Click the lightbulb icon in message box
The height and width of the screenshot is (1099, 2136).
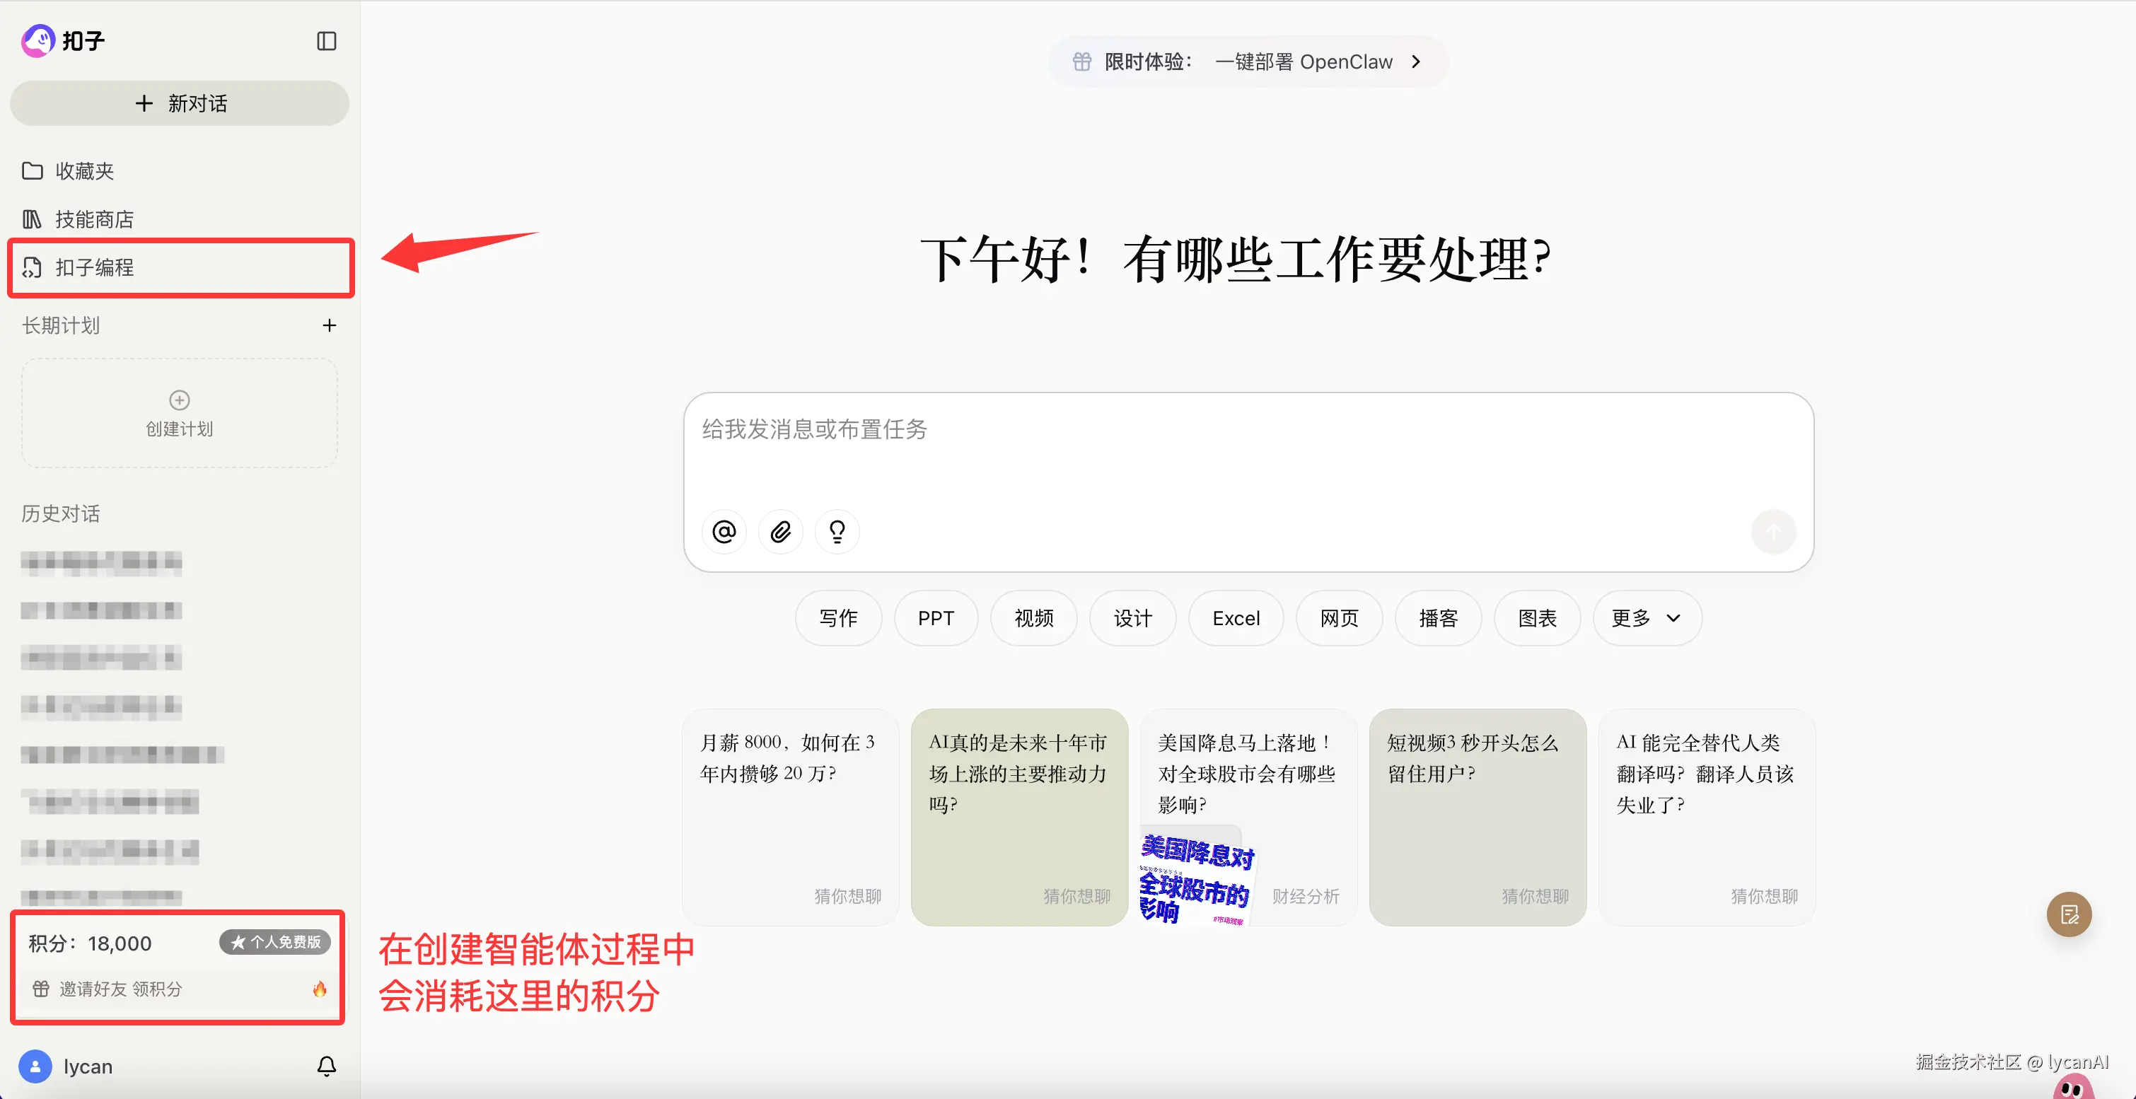tap(837, 531)
